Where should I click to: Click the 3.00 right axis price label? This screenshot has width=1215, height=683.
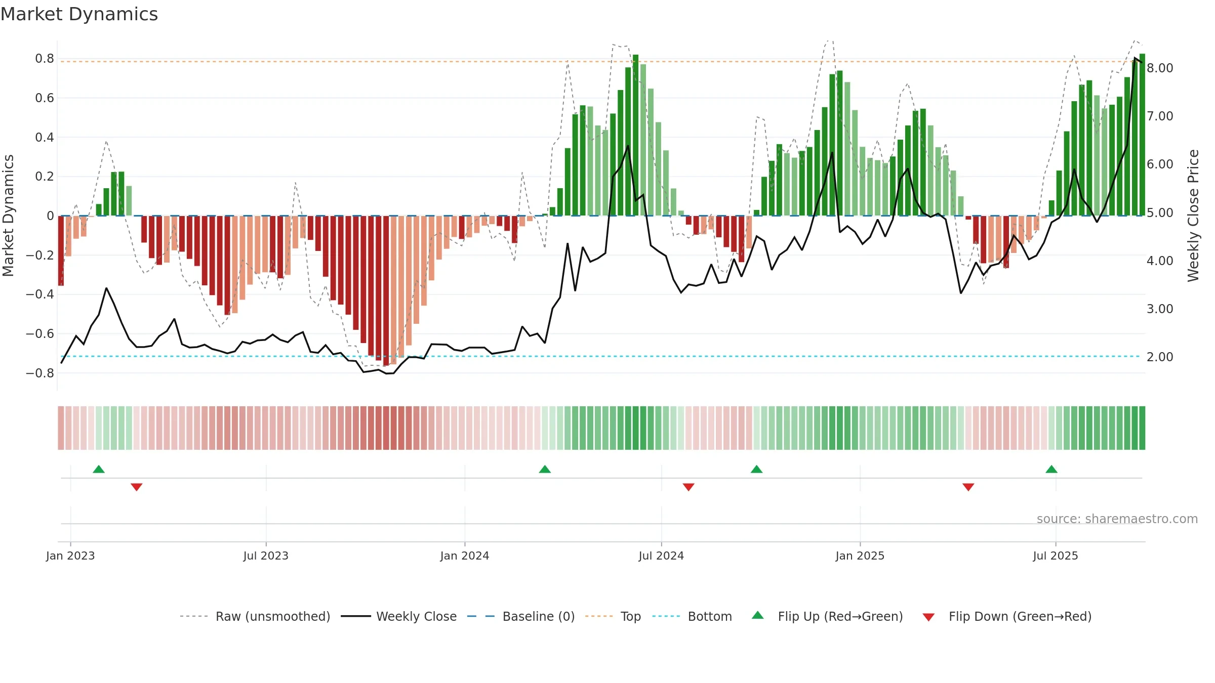(1160, 309)
